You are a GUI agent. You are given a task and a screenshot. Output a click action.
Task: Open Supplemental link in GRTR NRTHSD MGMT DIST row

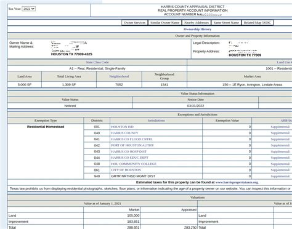coord(280,176)
